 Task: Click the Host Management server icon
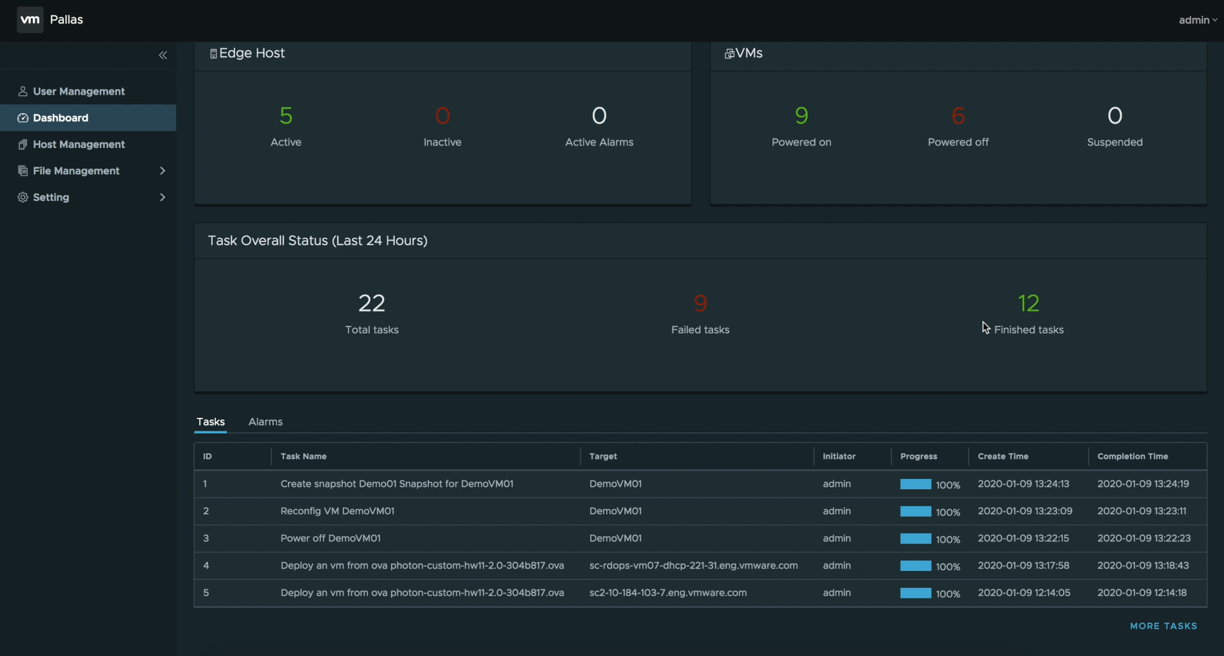click(23, 144)
